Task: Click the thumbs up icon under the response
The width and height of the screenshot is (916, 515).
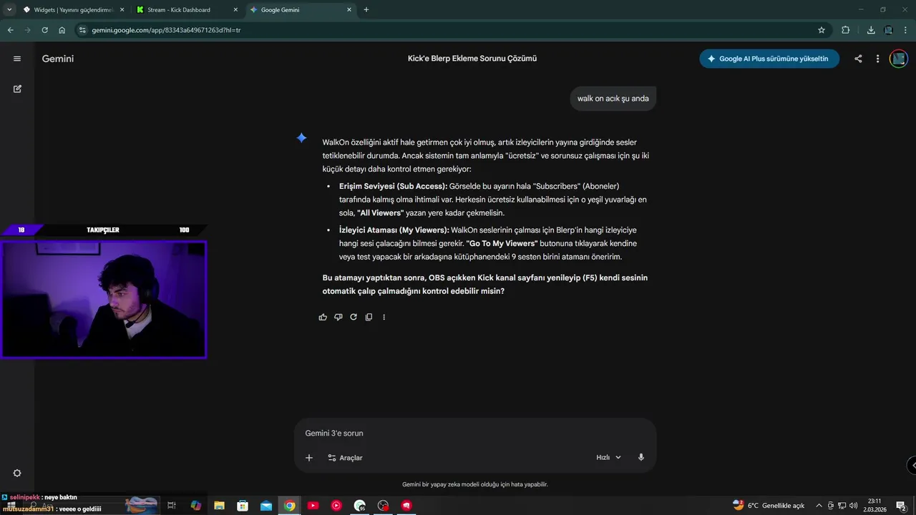Action: (323, 317)
